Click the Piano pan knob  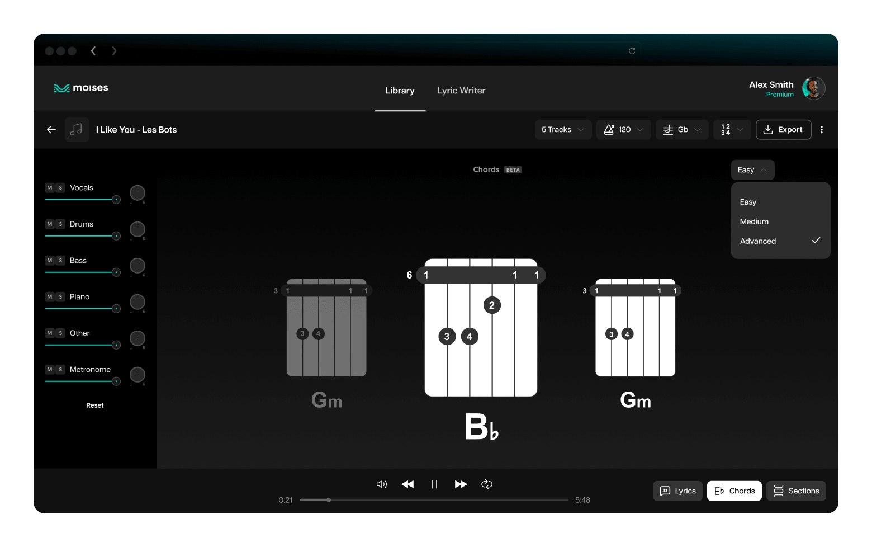pyautogui.click(x=138, y=302)
